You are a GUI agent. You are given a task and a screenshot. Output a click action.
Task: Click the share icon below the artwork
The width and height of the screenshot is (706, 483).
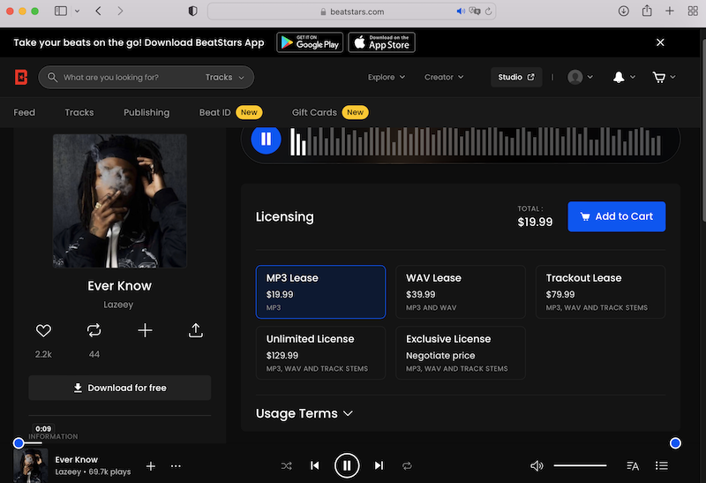coord(196,330)
